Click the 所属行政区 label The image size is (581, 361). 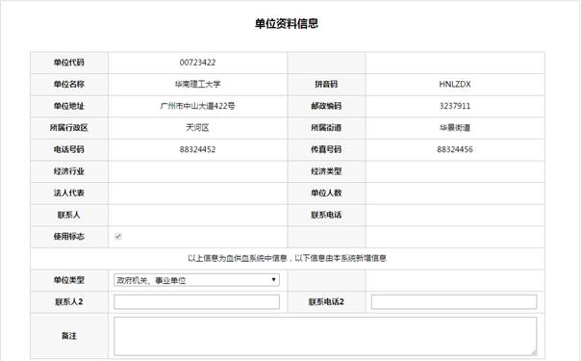[x=69, y=128]
